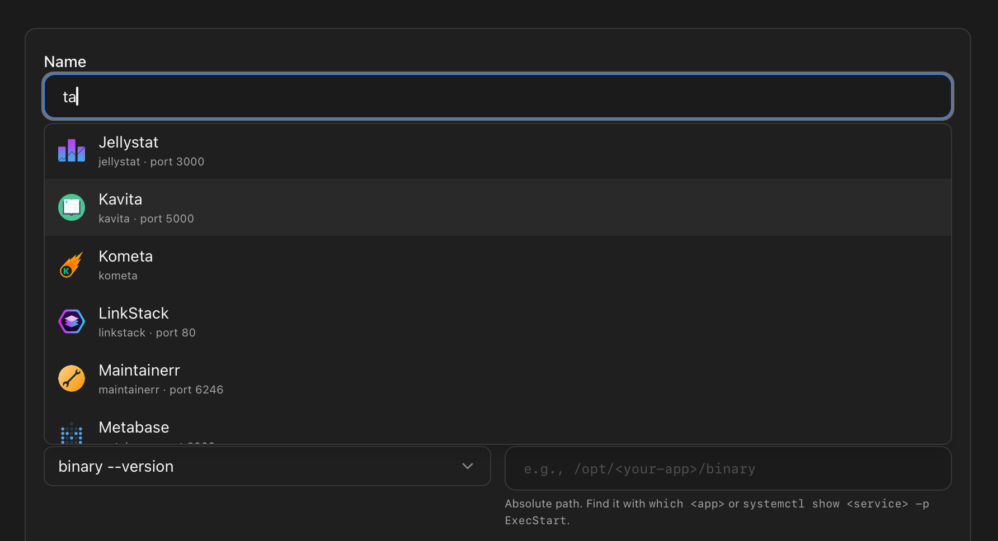Click the 'jellystat · port 3000' subtitle
998x541 pixels.
click(151, 162)
